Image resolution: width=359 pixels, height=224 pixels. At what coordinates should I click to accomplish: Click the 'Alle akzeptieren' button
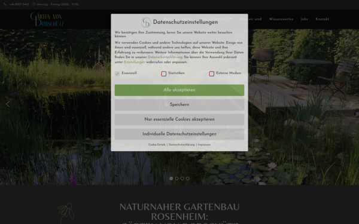click(180, 90)
